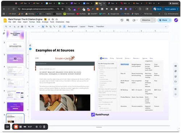Select slide 7 purple thumbnail

(x=15, y=107)
